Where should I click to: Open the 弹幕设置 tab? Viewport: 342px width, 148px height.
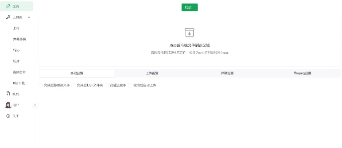pyautogui.click(x=227, y=73)
